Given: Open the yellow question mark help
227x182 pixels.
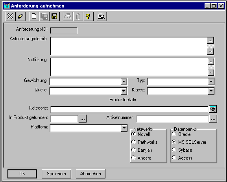Looking at the screenshot, I should click(x=88, y=17).
